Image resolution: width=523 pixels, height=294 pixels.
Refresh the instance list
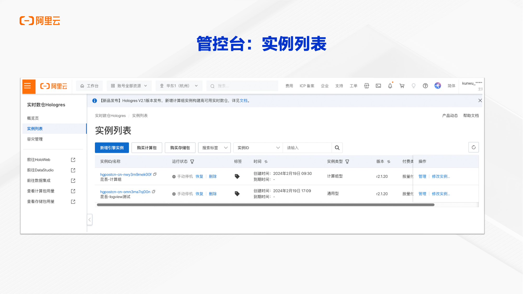473,147
